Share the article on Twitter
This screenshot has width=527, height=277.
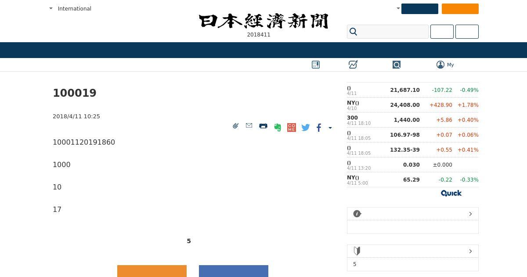(306, 128)
